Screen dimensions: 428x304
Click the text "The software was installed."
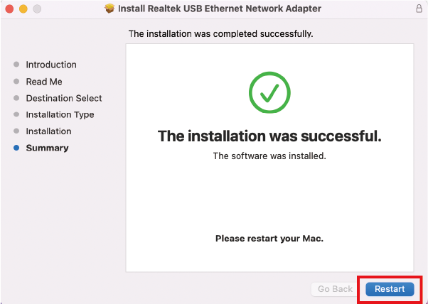[269, 156]
